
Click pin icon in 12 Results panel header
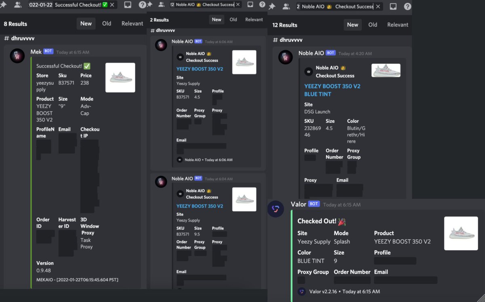(x=272, y=6)
